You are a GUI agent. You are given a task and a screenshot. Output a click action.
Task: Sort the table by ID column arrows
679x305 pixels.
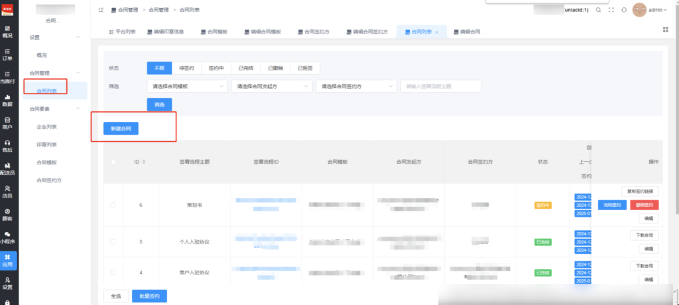(x=144, y=162)
